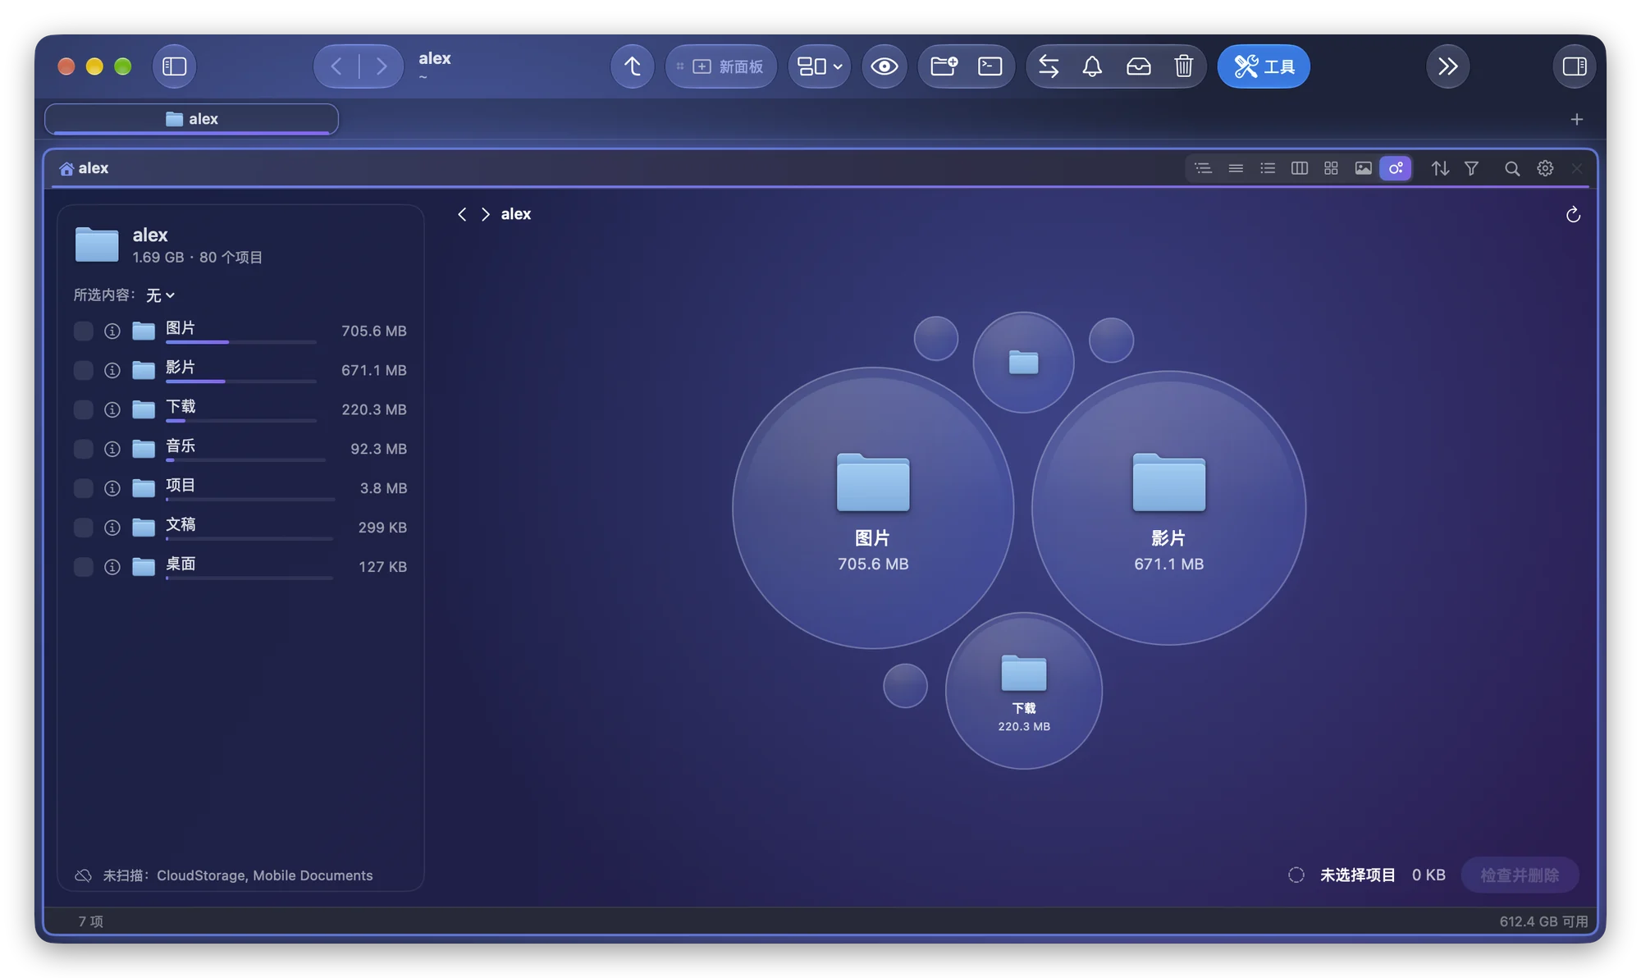Viewport: 1641px width, 978px height.
Task: Open panel settings gear icon
Action: [x=1545, y=168]
